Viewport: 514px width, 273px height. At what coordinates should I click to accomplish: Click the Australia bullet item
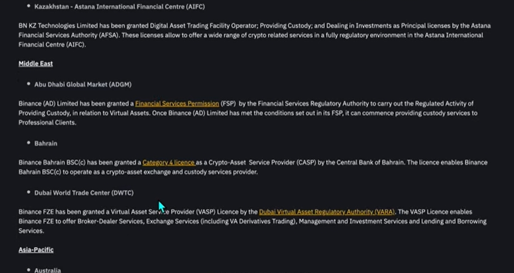click(48, 270)
